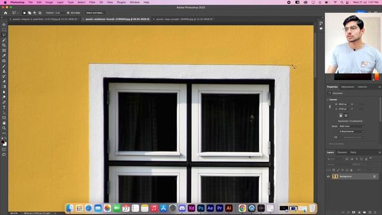
Task: Switch to the Libraries tab
Action: point(362,87)
